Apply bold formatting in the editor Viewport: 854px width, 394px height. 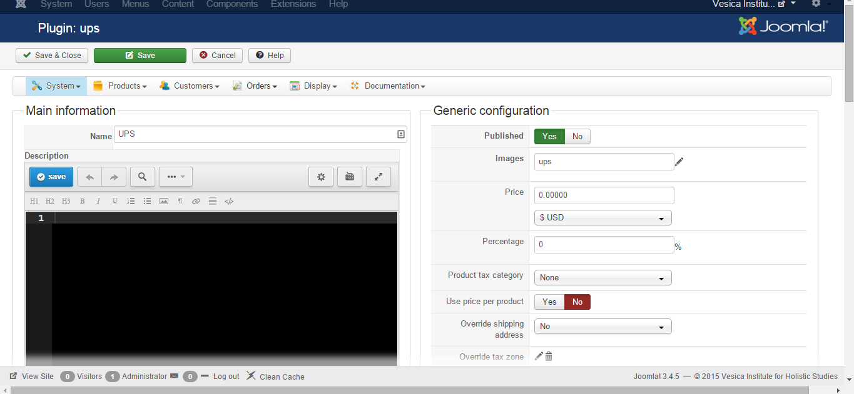pyautogui.click(x=83, y=201)
